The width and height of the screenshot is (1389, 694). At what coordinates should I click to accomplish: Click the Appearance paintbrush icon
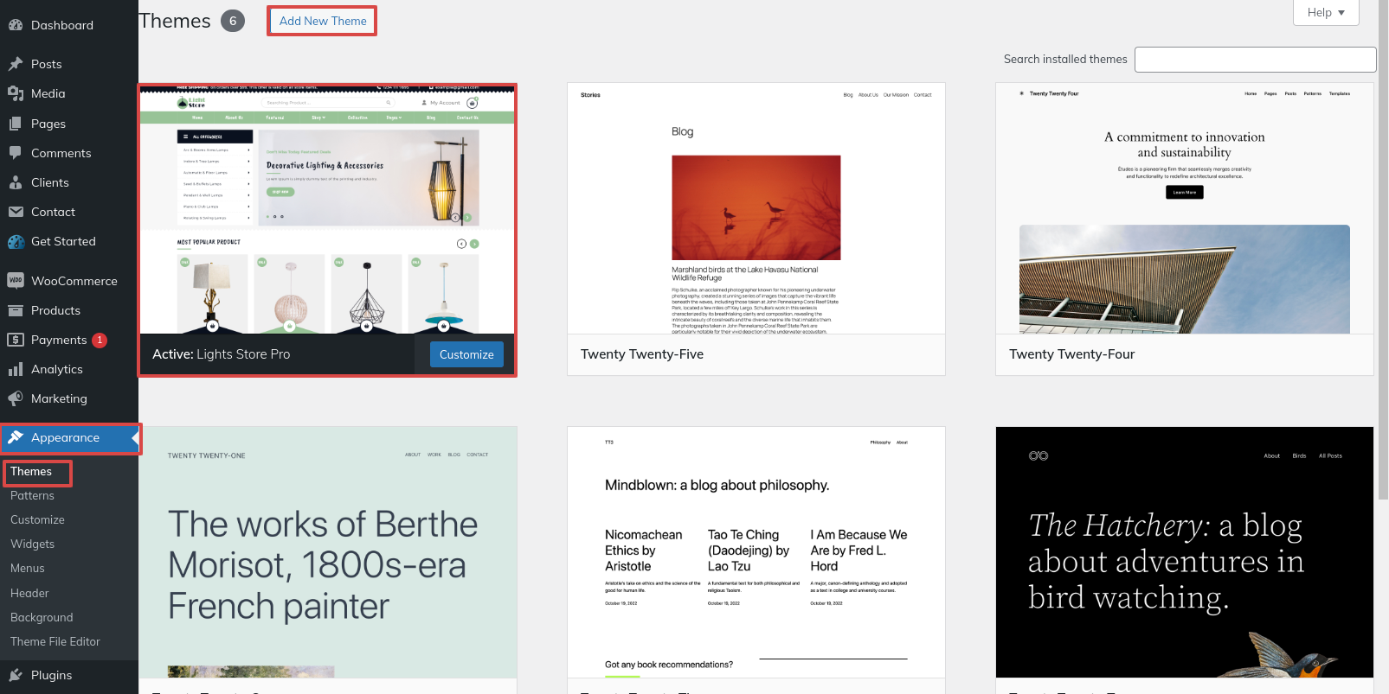(x=16, y=437)
